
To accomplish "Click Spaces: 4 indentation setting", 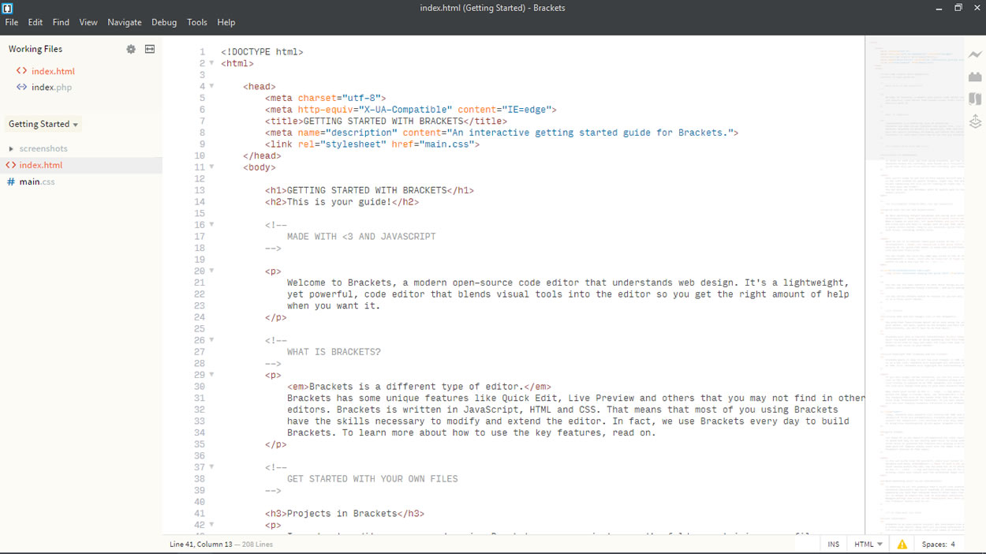I will pos(938,545).
